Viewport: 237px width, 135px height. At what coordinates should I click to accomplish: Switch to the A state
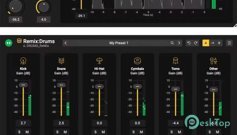(206, 43)
